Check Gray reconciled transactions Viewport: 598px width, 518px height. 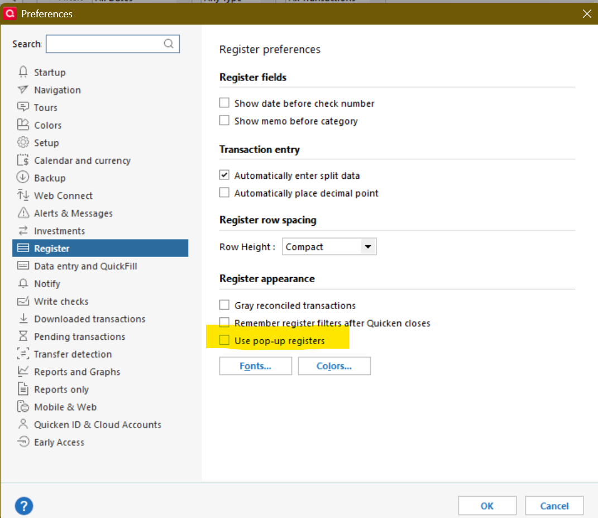224,305
